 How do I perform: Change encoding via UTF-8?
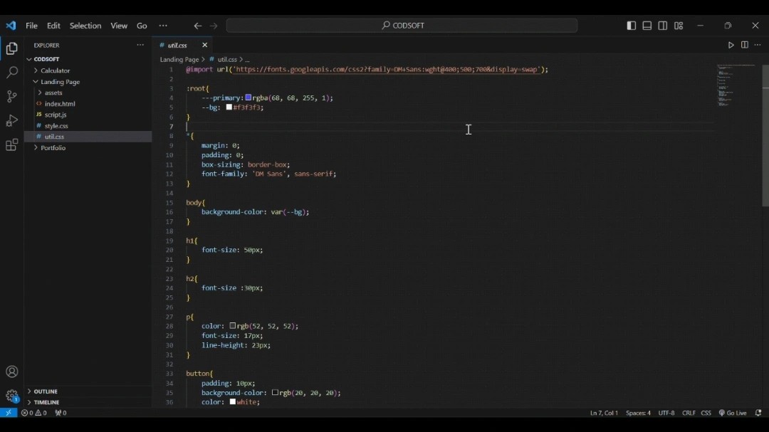(666, 413)
